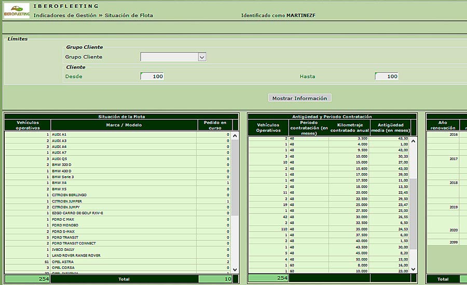Click scrollbar thumb in Situación de la Flota list
Image resolution: width=467 pixels, height=285 pixels.
[x=235, y=177]
